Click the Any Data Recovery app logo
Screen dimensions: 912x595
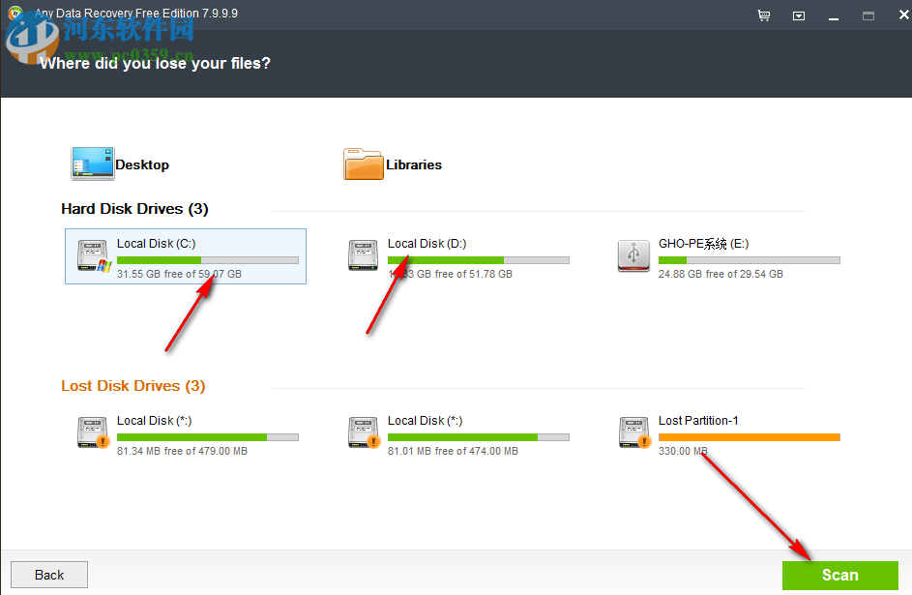tap(15, 13)
